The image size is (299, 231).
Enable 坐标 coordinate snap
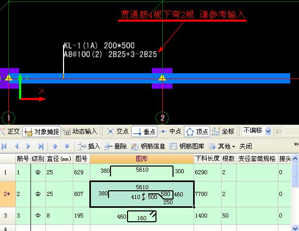point(223,131)
